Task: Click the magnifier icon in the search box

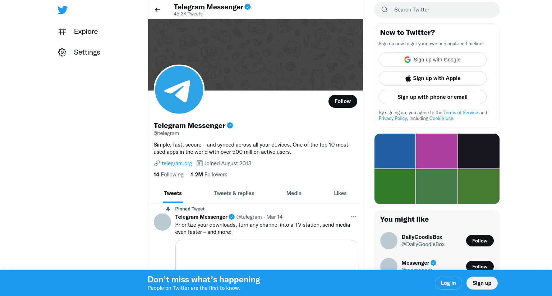Action: tap(385, 10)
